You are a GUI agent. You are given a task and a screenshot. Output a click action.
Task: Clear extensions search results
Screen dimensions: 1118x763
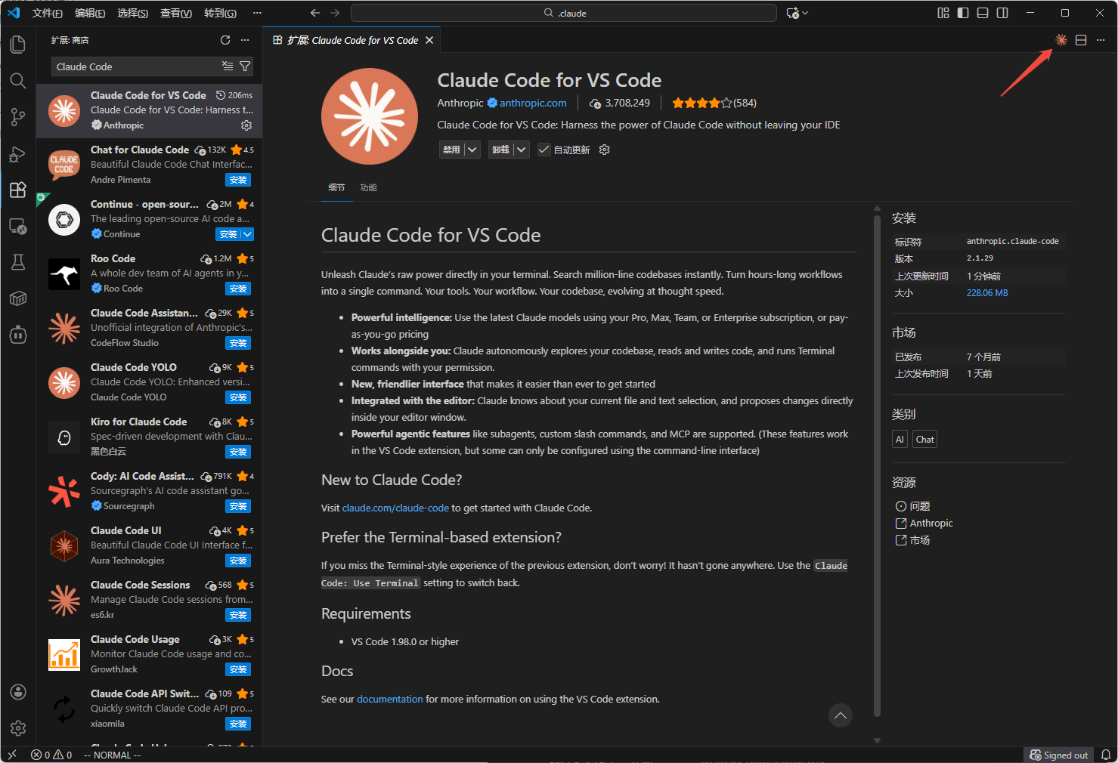click(x=228, y=66)
